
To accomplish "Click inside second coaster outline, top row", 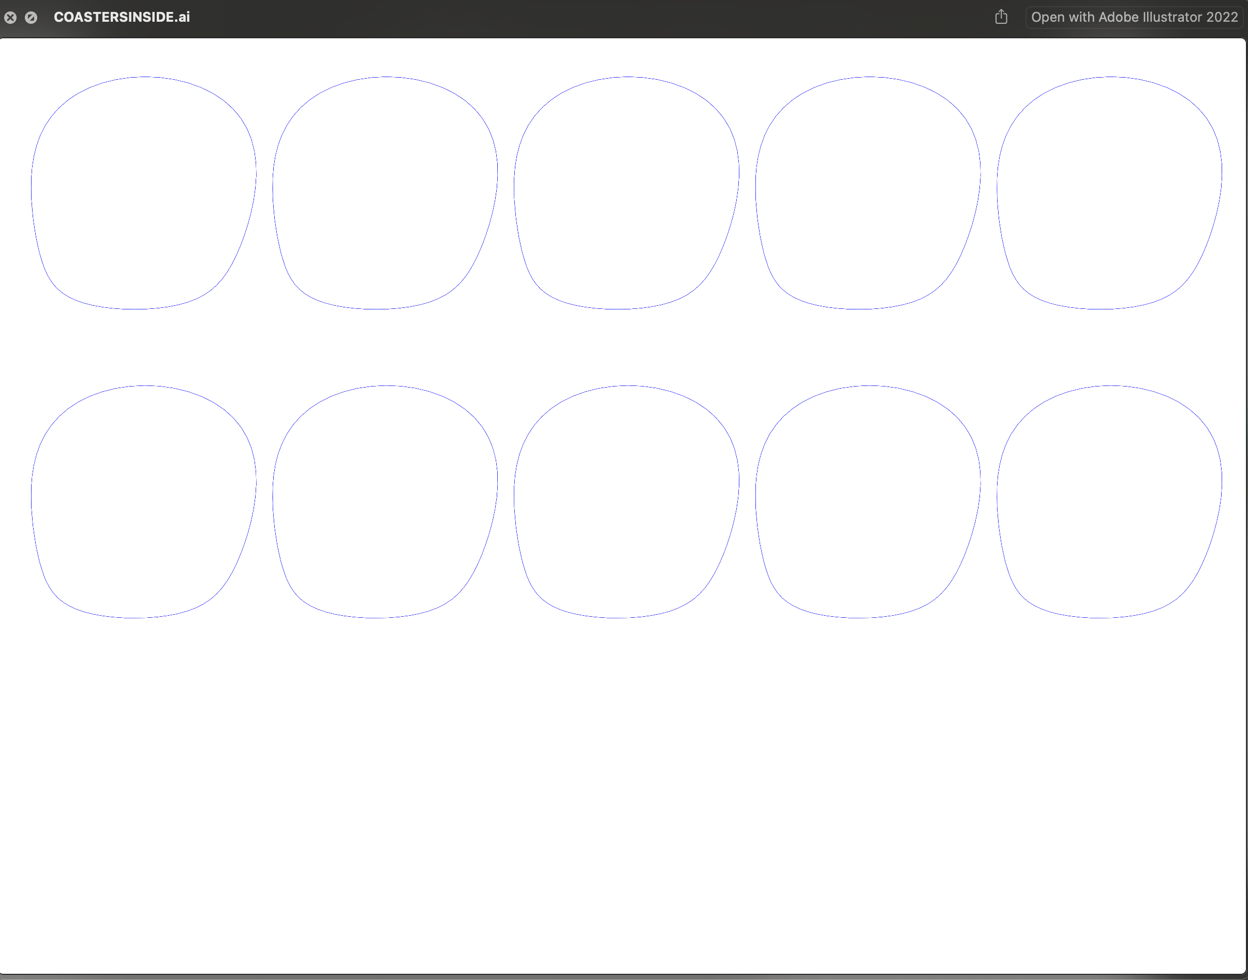I will (385, 192).
